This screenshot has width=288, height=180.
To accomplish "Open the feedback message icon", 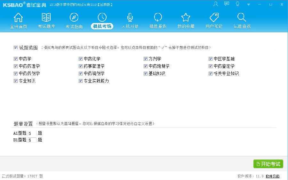I will coord(227,4).
